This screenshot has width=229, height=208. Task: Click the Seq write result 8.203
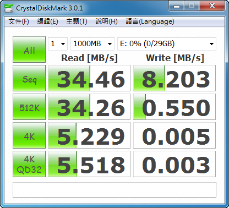point(175,78)
